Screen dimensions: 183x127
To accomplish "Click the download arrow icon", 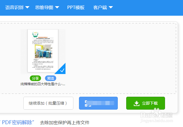I will pyautogui.click(x=137, y=103).
